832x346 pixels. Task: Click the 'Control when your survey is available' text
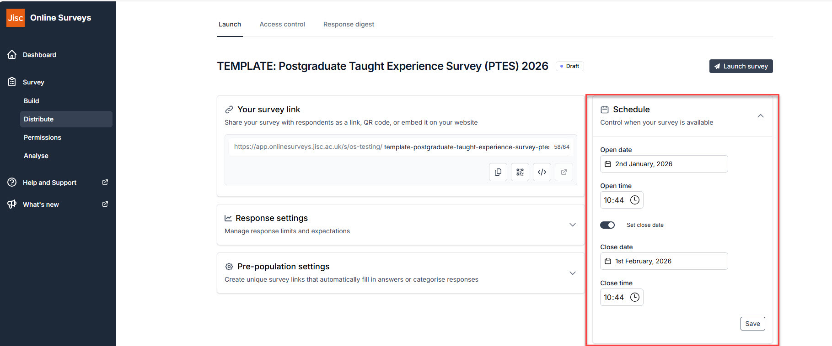(657, 122)
